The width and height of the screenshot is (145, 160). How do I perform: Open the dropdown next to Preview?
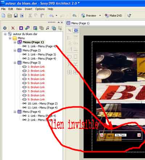tap(100, 16)
